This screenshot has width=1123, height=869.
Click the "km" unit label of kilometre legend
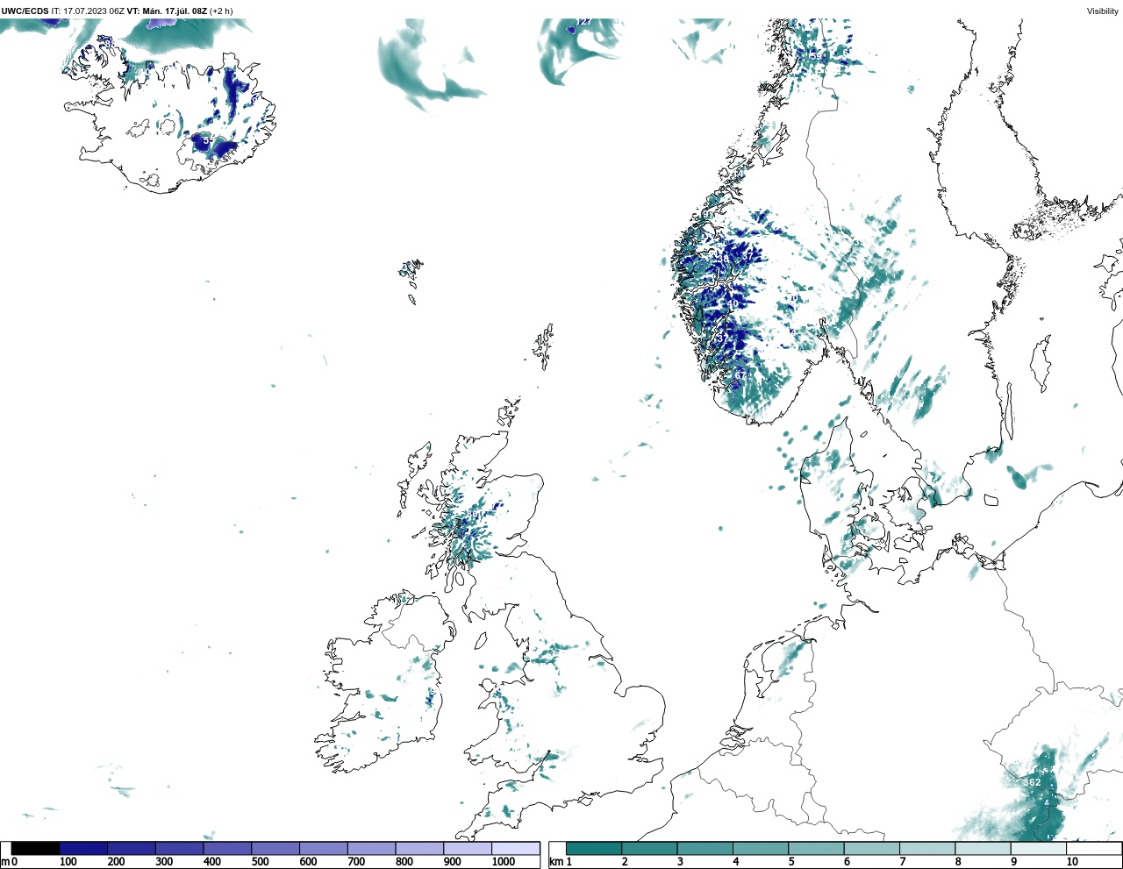[555, 862]
